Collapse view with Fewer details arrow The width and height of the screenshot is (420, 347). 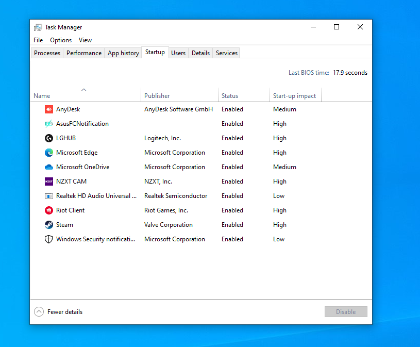point(39,312)
